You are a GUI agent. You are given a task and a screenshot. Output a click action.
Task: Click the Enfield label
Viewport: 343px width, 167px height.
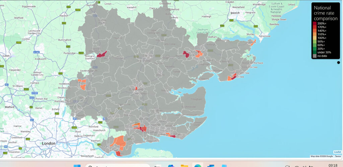click(x=56, y=109)
